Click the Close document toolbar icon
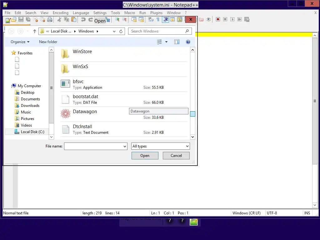Image resolution: width=320 pixels, height=240 pixels. pos(36,20)
